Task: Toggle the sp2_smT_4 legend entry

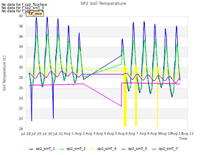Action: tap(103, 149)
